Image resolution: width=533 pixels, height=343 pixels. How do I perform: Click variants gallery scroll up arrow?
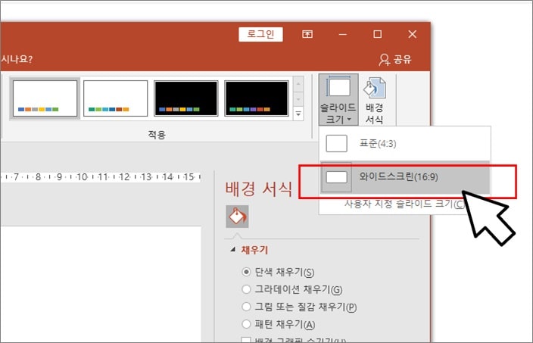coord(298,84)
